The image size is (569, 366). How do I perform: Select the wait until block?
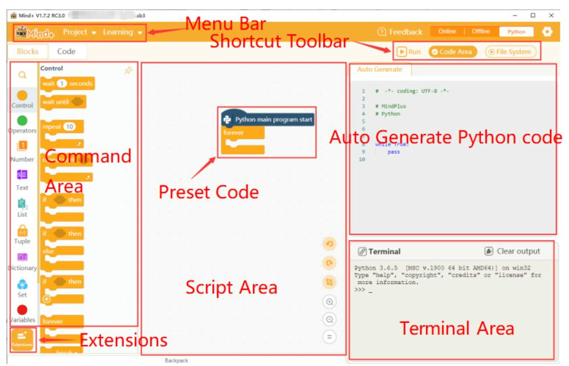(x=63, y=102)
